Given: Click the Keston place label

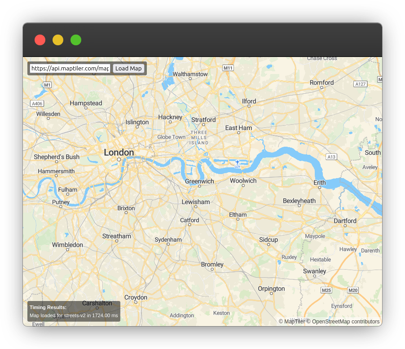Looking at the screenshot, I should pos(222,313).
